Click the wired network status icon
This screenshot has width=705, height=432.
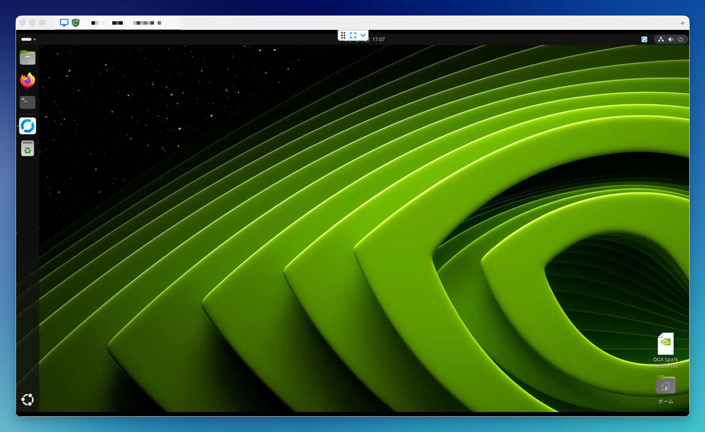(661, 39)
